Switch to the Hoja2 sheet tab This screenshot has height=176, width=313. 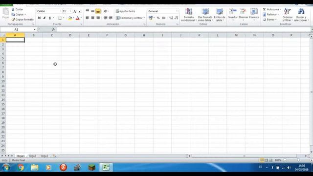(x=32, y=156)
